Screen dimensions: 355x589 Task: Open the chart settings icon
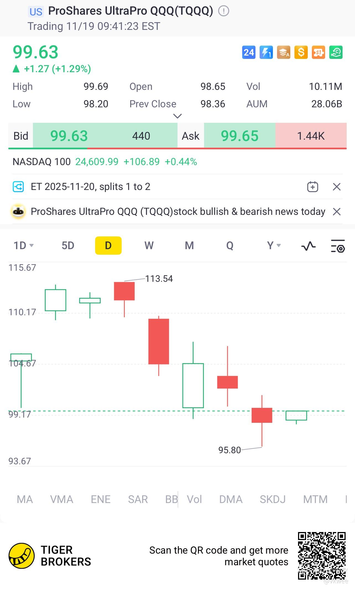click(338, 246)
